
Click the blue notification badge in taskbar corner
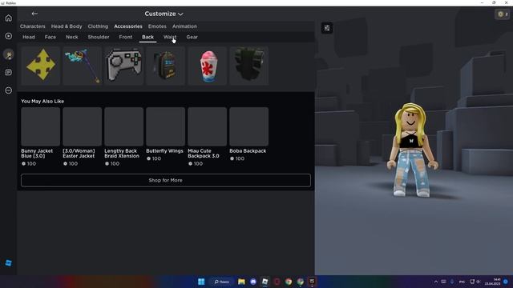point(506,282)
